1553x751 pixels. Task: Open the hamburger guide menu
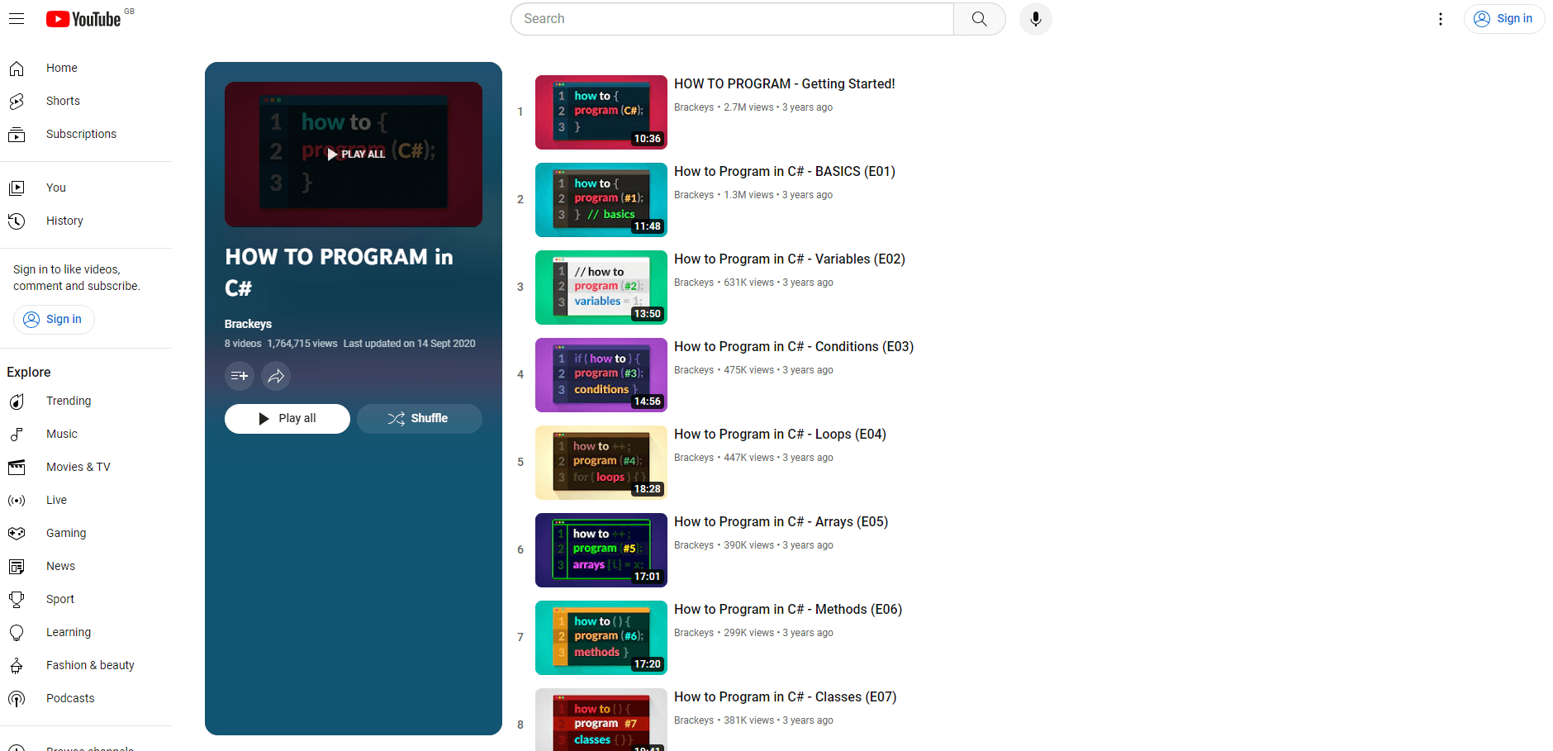[x=17, y=19]
